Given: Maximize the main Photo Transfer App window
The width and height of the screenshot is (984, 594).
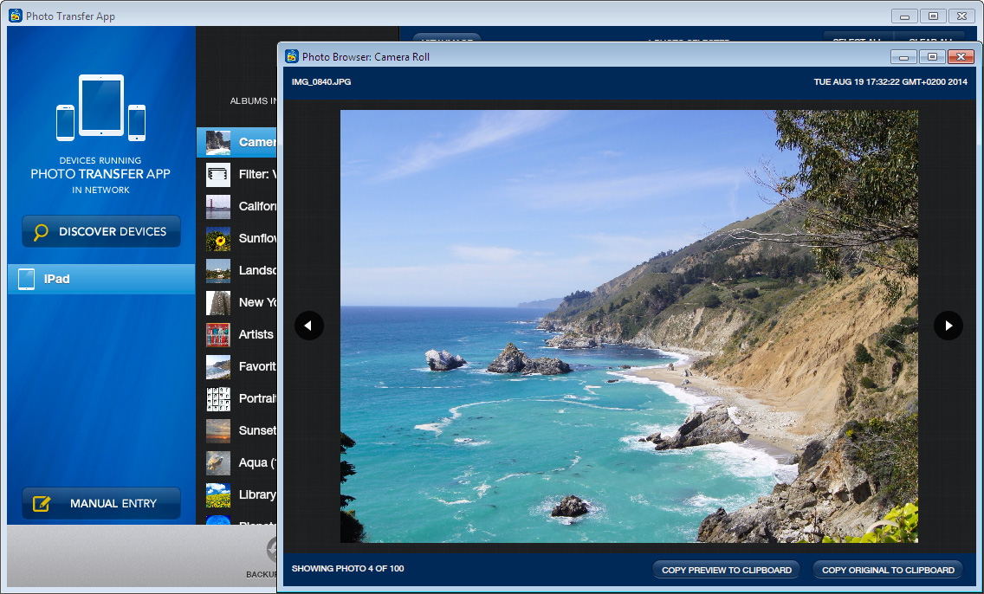Looking at the screenshot, I should (x=933, y=16).
